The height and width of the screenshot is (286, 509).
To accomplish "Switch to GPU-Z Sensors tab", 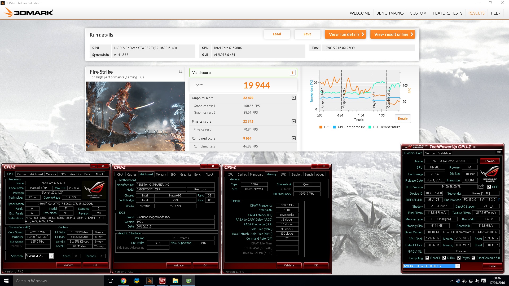I will point(430,153).
